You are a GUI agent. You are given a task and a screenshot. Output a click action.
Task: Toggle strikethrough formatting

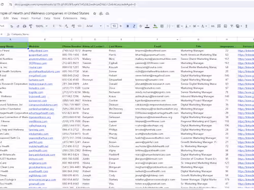click(140, 26)
